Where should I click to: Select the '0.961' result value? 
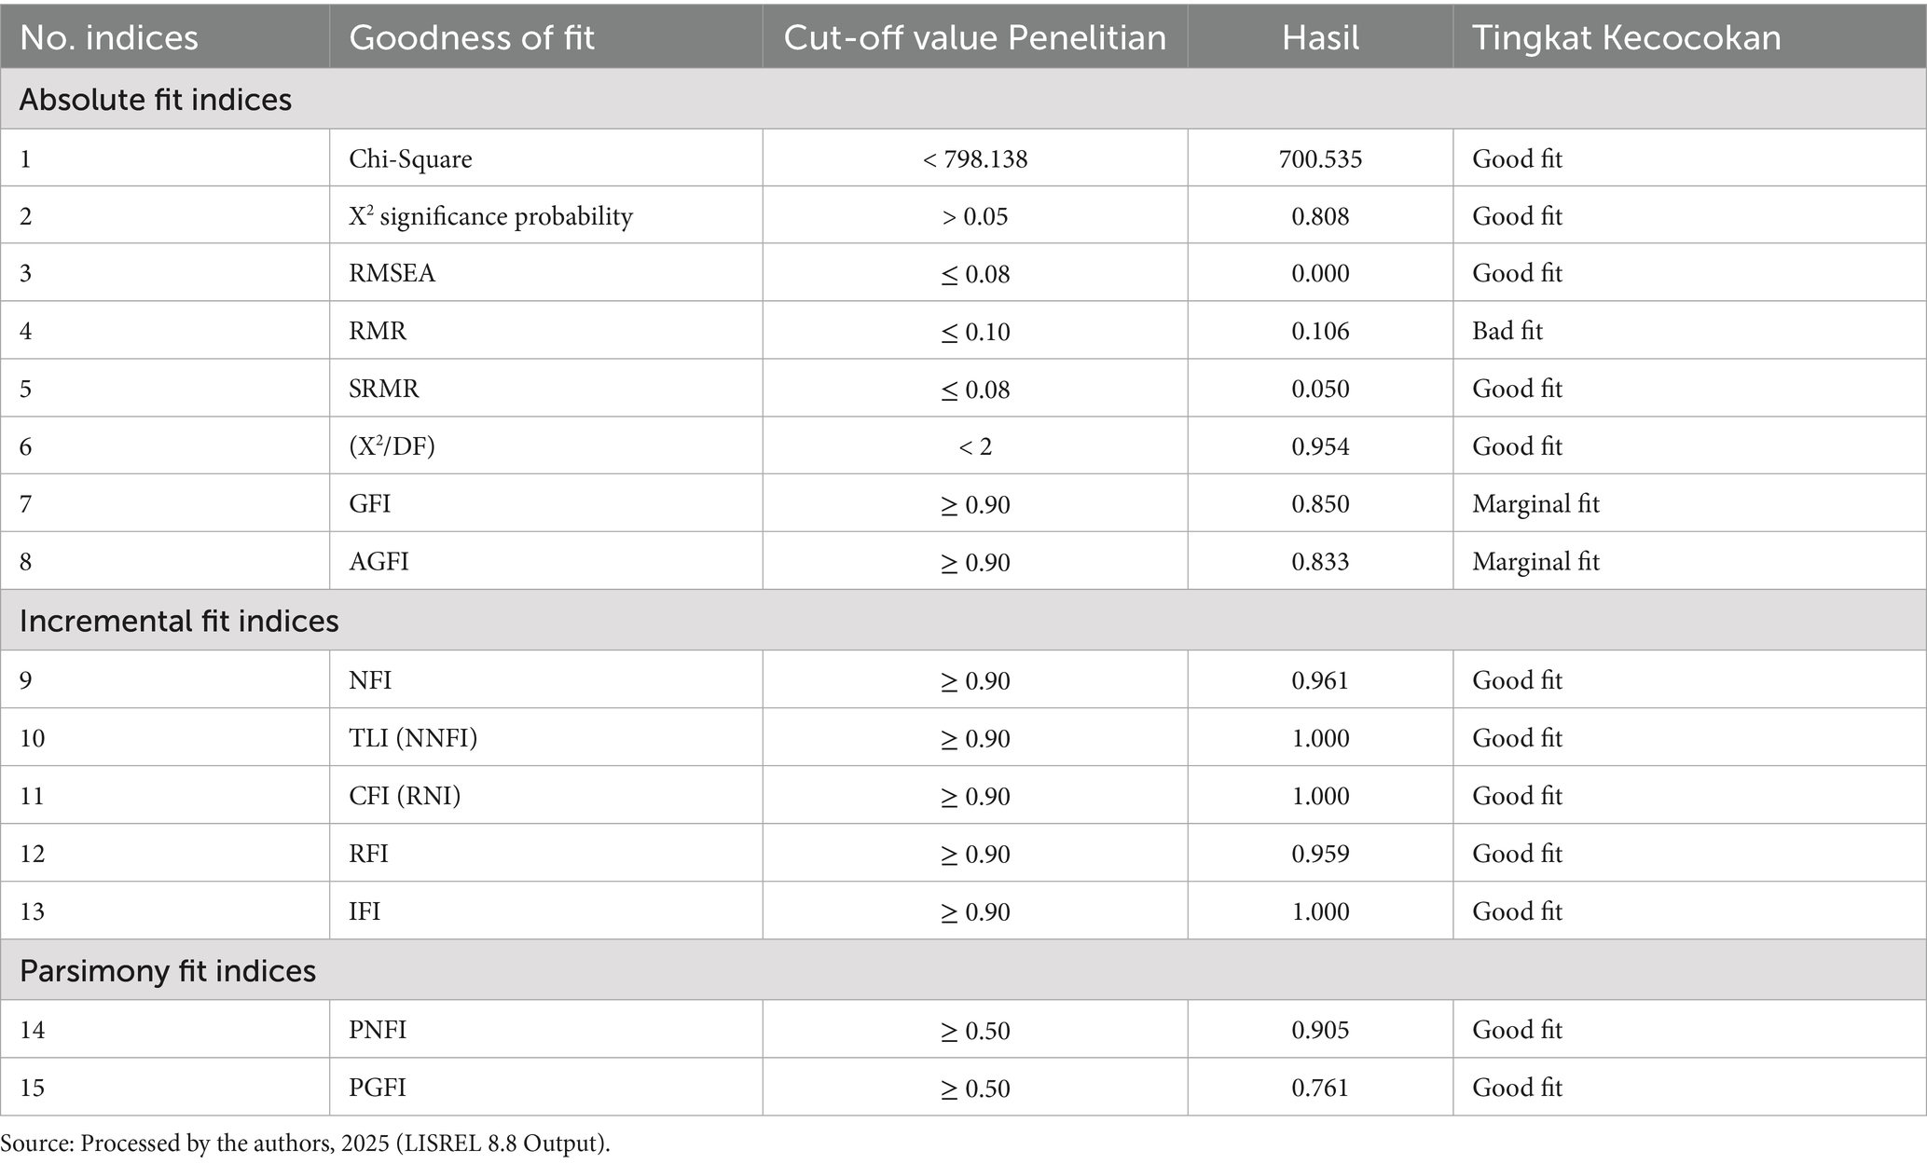(1320, 680)
